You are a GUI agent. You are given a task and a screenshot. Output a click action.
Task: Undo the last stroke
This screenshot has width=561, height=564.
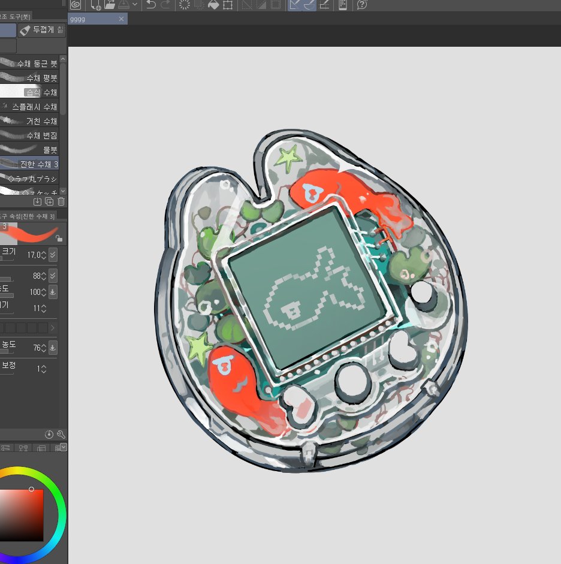(151, 5)
